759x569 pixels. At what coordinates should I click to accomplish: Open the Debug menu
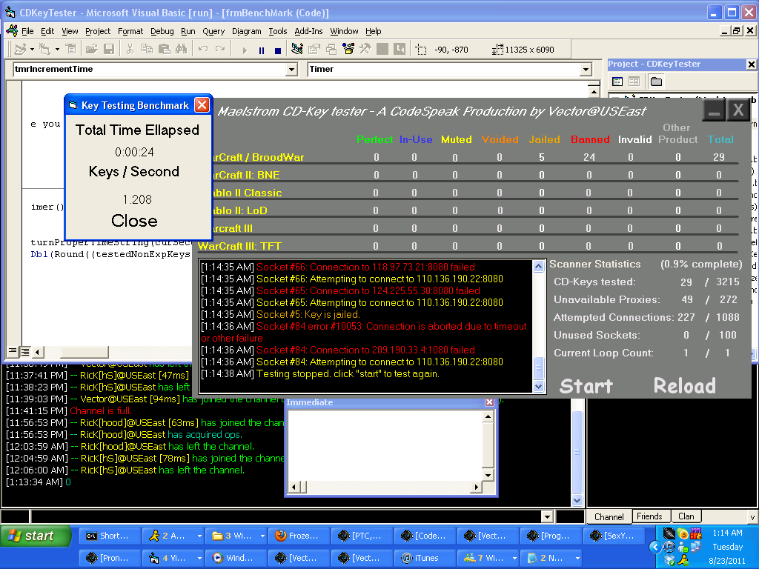coord(162,31)
